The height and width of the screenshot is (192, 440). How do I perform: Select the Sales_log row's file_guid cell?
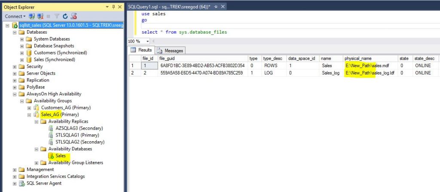click(202, 73)
